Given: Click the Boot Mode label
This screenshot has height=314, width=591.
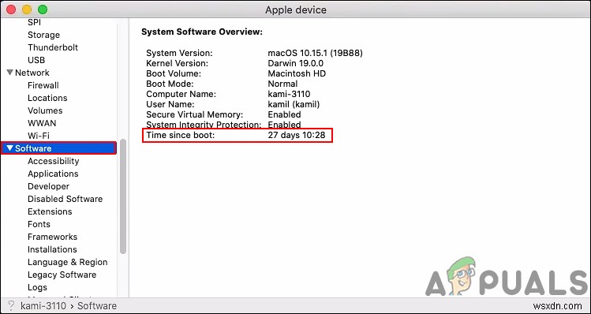Looking at the screenshot, I should pyautogui.click(x=170, y=84).
